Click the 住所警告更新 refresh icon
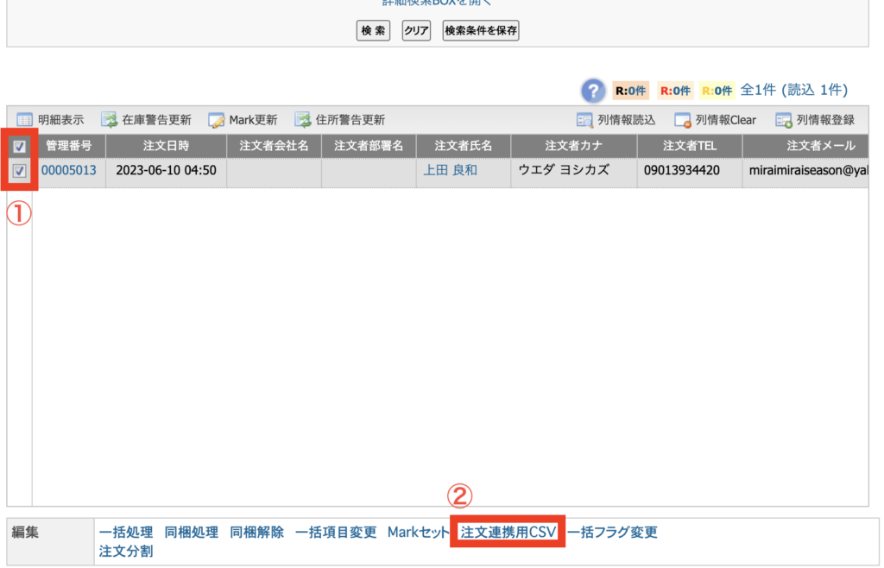 click(303, 119)
